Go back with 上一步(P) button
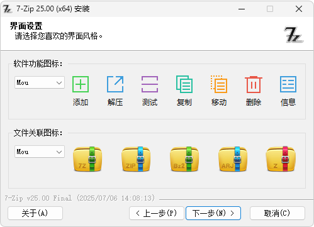 click(157, 213)
